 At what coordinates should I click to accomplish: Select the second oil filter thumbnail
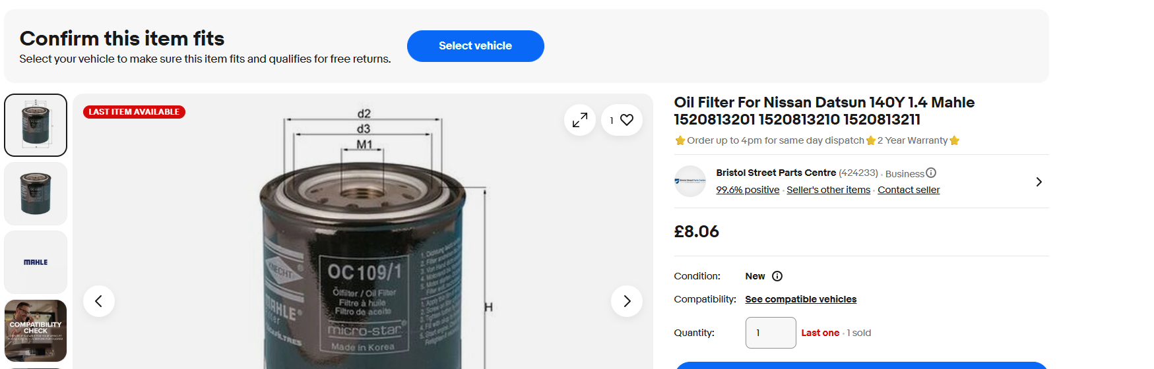tap(36, 194)
